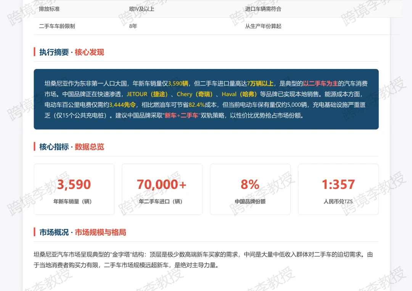The width and height of the screenshot is (412, 291).
Task: Click the '核心指标 · 数据总览' heading
Action: pos(71,146)
